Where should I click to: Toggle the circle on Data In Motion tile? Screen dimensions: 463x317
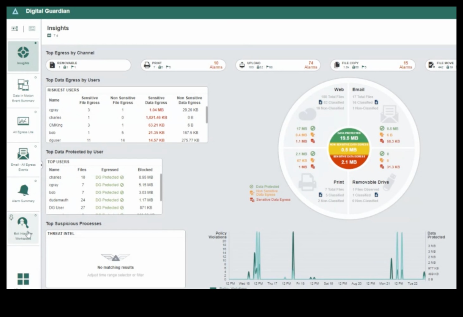[36, 77]
